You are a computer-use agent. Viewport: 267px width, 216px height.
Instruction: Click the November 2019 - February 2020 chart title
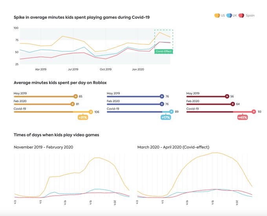[x=44, y=147]
